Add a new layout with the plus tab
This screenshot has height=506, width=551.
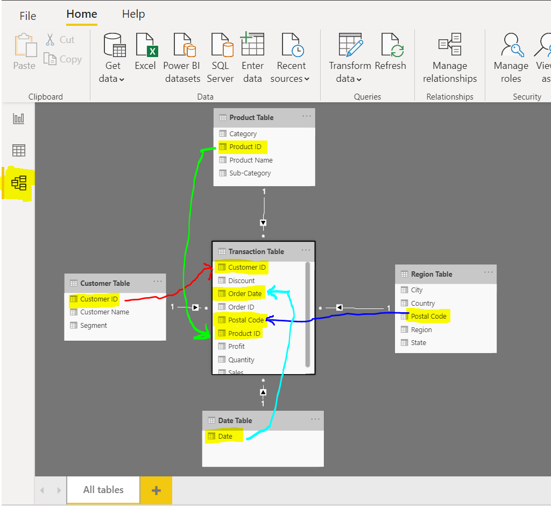pos(156,490)
